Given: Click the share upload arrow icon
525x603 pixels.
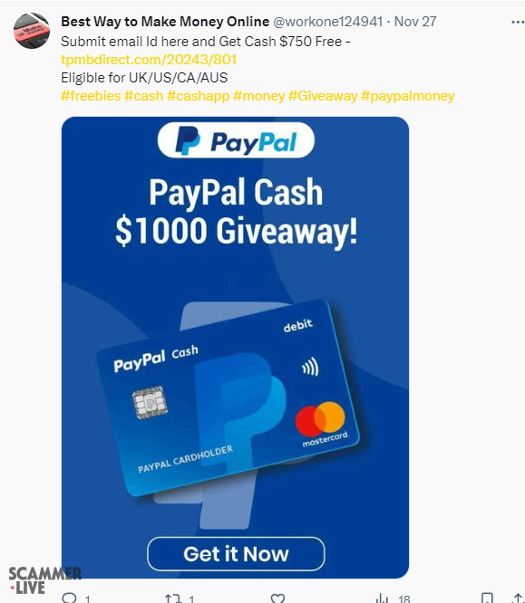Looking at the screenshot, I should point(519,598).
